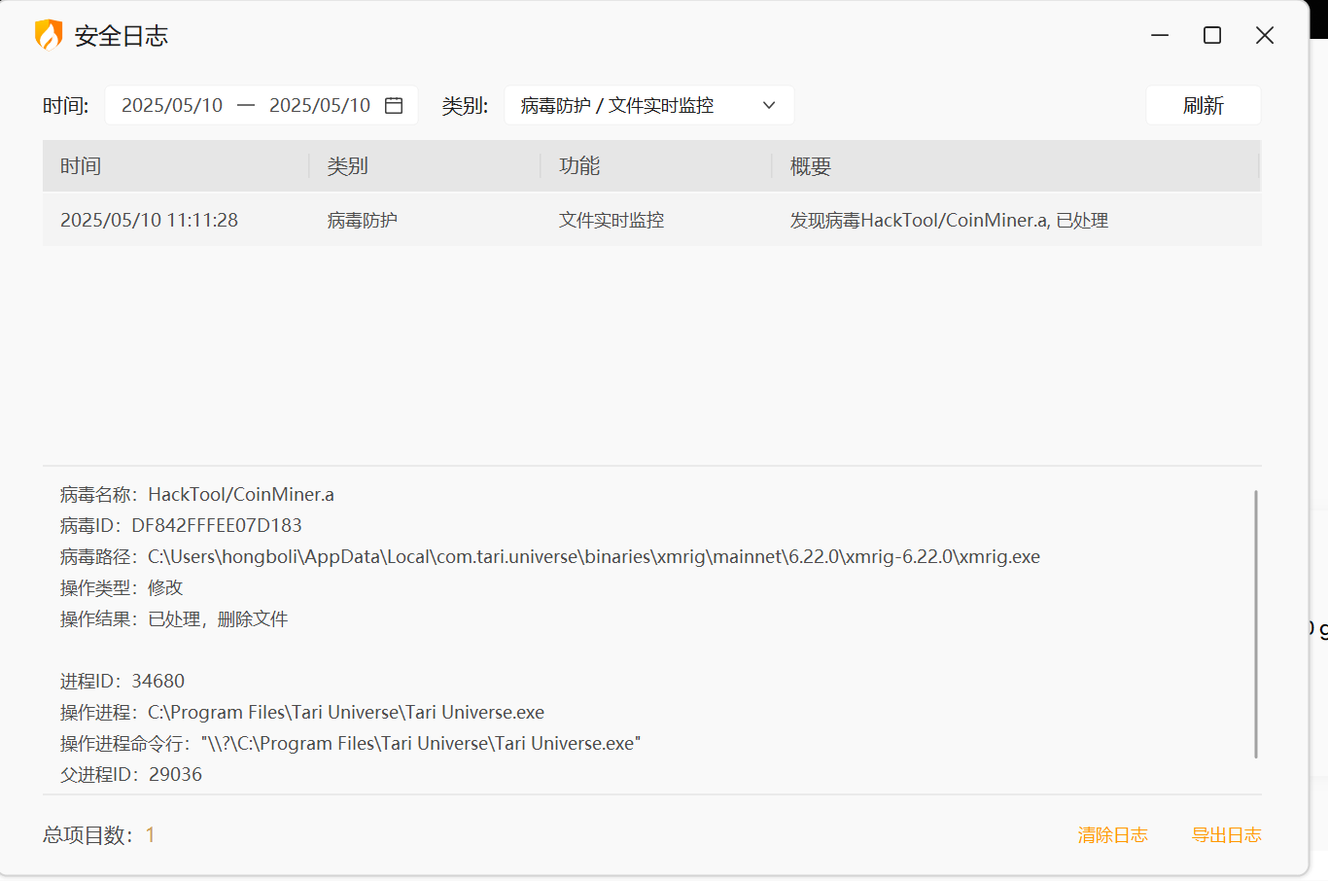1328x881 pixels.
Task: Select the start date 2025/05/10 field
Action: 172,105
